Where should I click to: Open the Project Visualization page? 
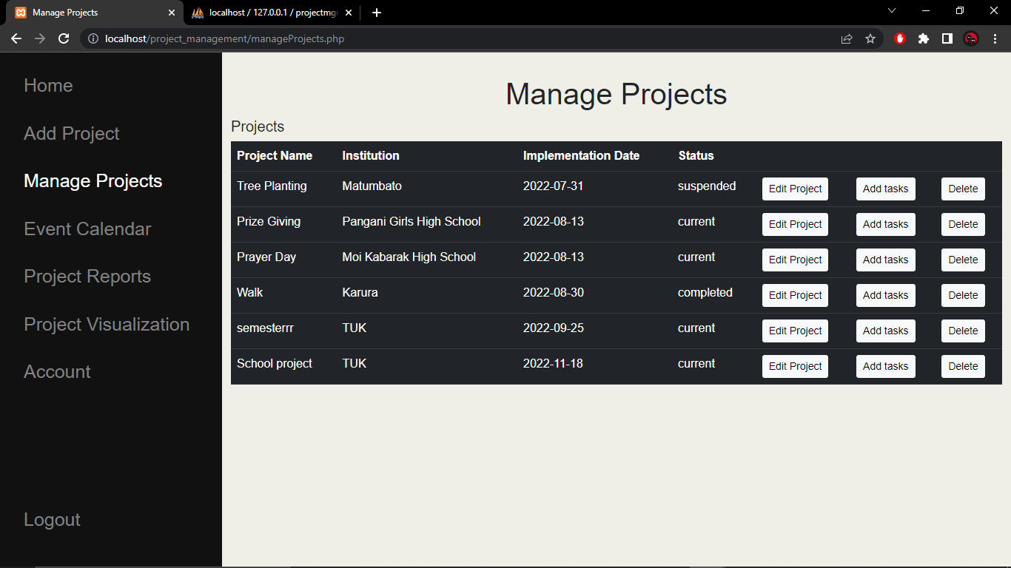(107, 325)
